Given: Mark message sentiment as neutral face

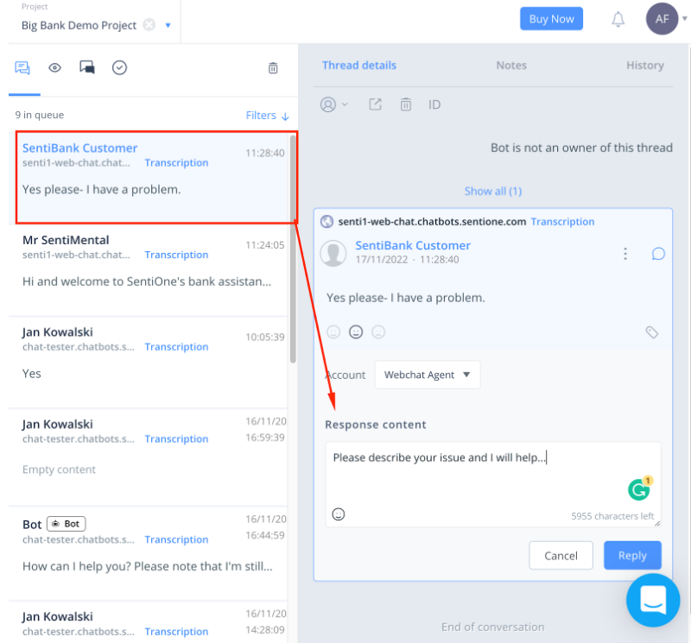Looking at the screenshot, I should tap(356, 331).
